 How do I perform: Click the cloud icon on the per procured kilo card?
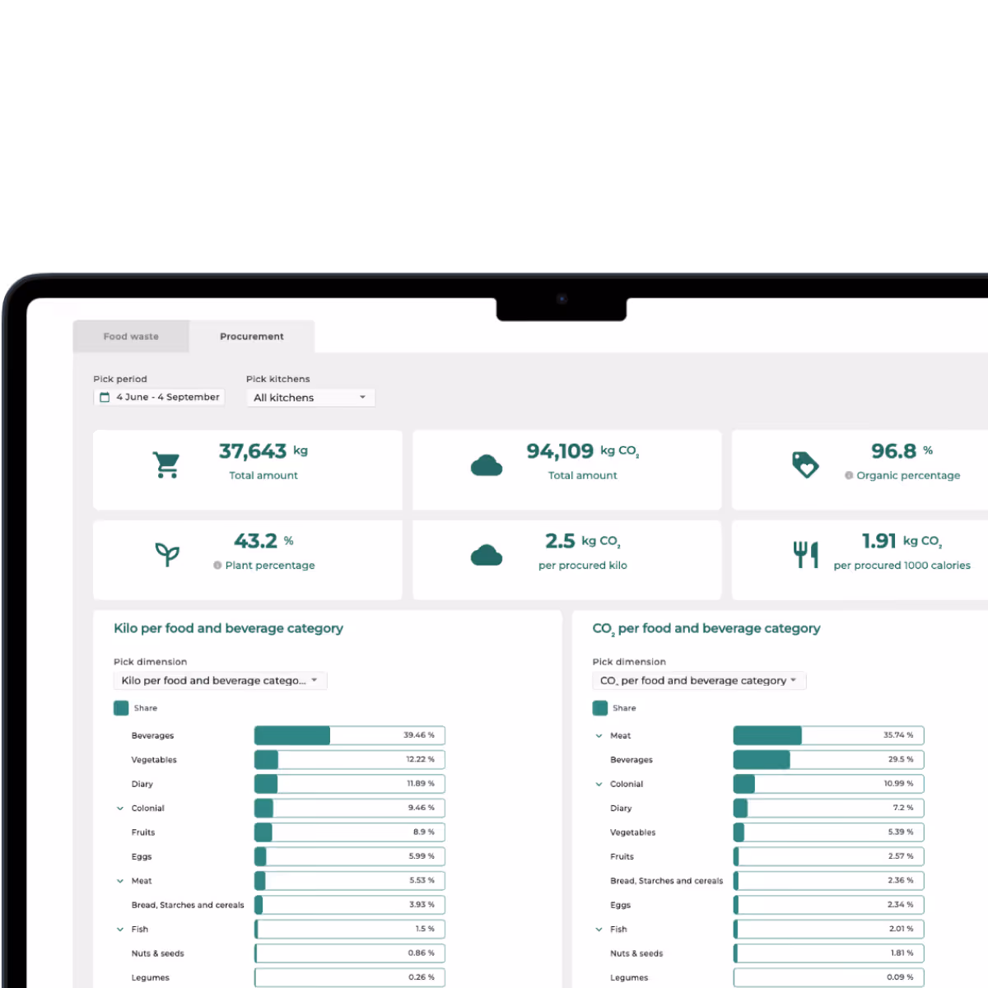tap(487, 556)
